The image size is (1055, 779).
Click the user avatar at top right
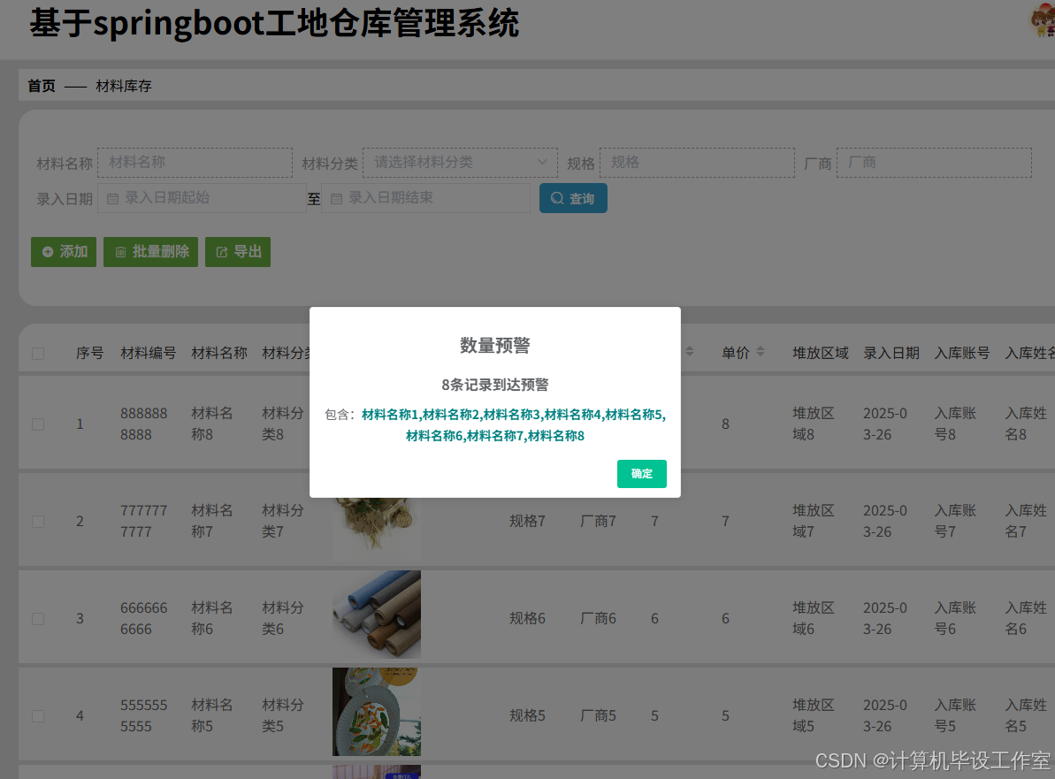(1043, 20)
